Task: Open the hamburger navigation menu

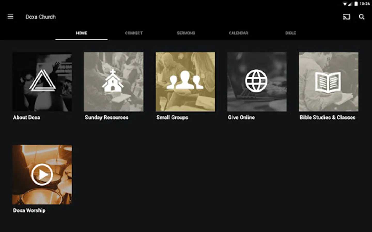Action: pyautogui.click(x=11, y=17)
